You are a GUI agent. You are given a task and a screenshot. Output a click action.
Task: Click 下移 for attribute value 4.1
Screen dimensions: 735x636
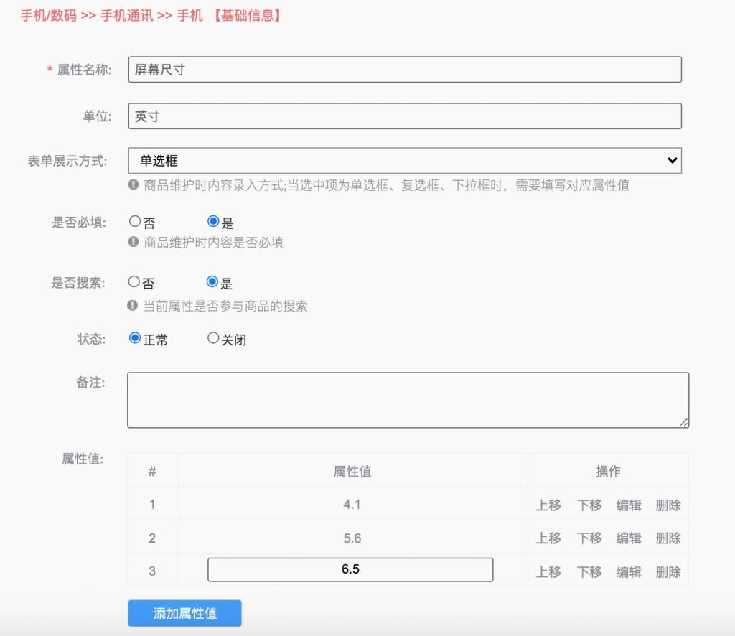click(x=589, y=505)
